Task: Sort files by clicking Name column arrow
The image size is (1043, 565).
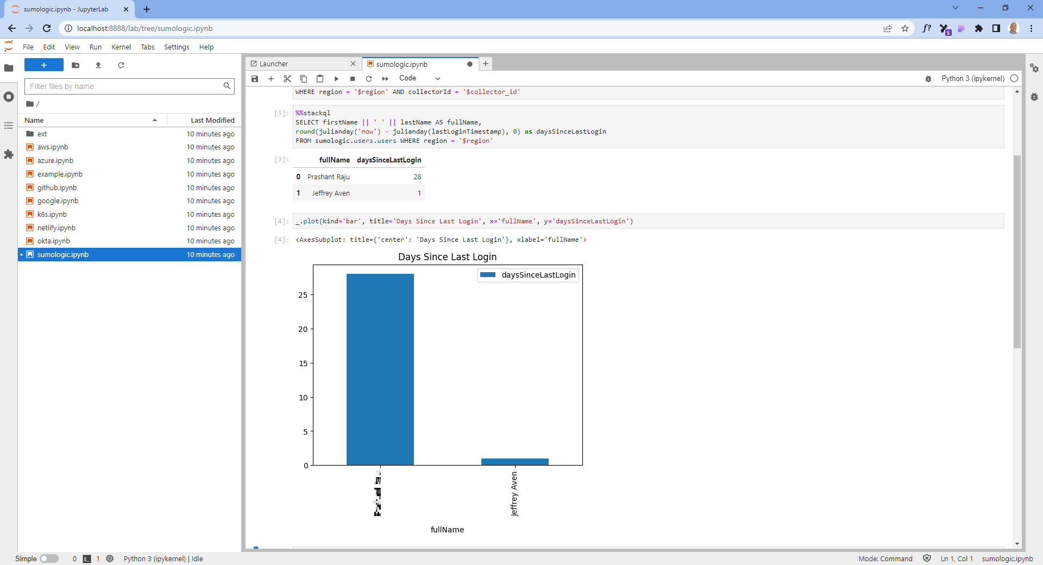Action: tap(155, 120)
